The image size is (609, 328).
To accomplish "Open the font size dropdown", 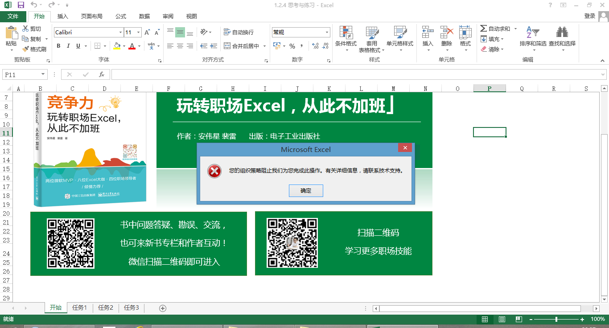I will click(139, 33).
